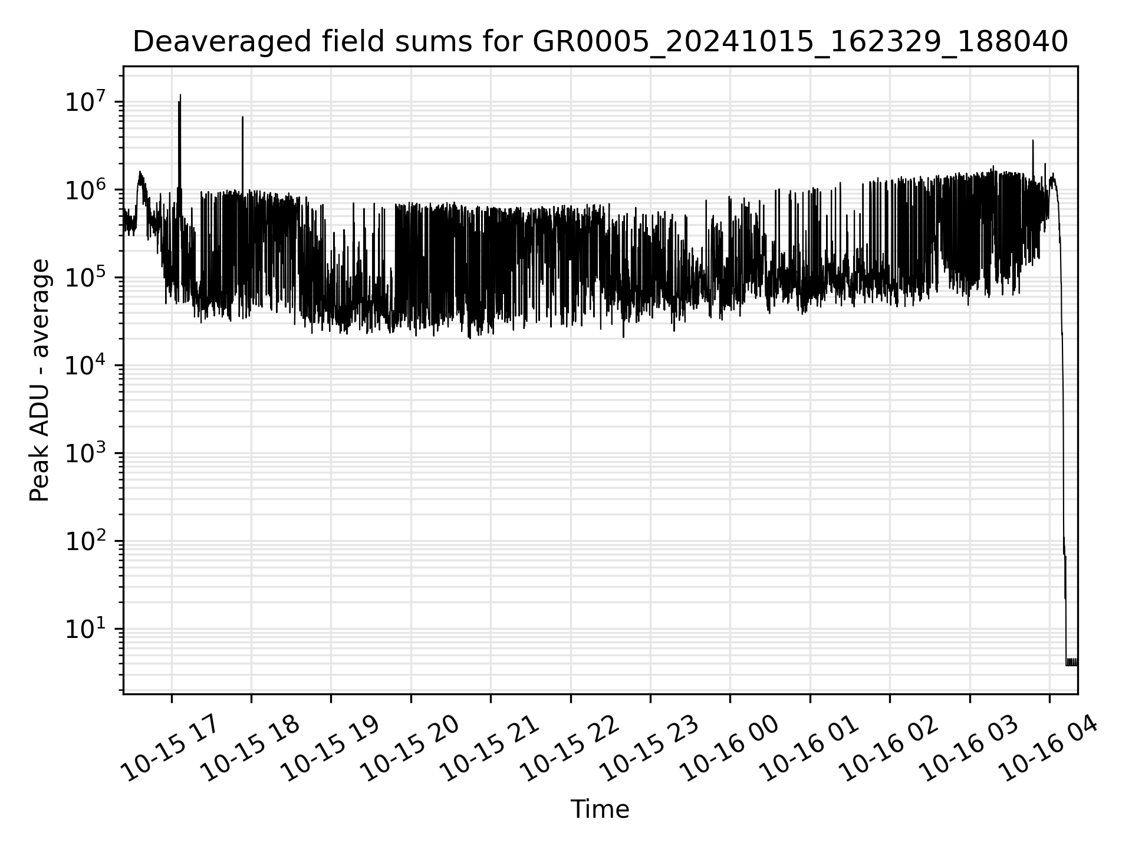Click the chart title 'Deaveraged field sums for GR0005_20241015_162329_188040'

(x=600, y=42)
